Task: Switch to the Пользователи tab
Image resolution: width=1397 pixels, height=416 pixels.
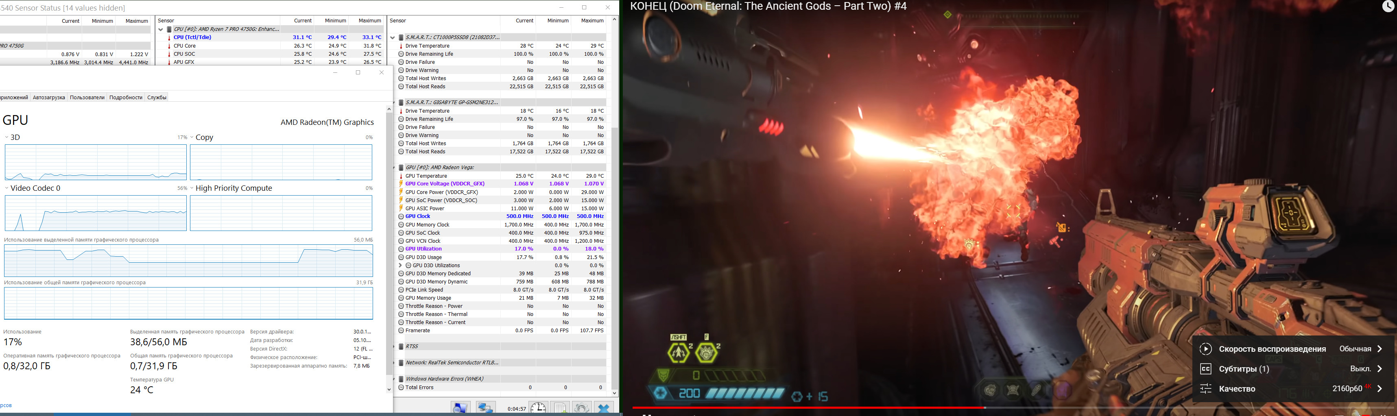Action: pyautogui.click(x=87, y=98)
